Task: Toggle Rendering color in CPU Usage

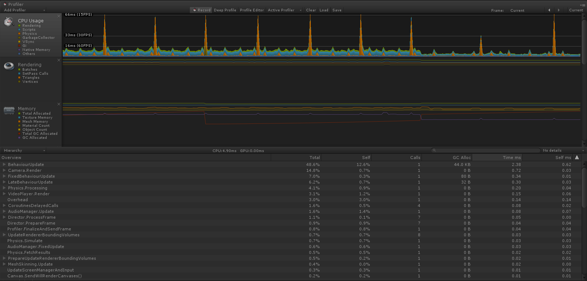Action: coord(19,26)
